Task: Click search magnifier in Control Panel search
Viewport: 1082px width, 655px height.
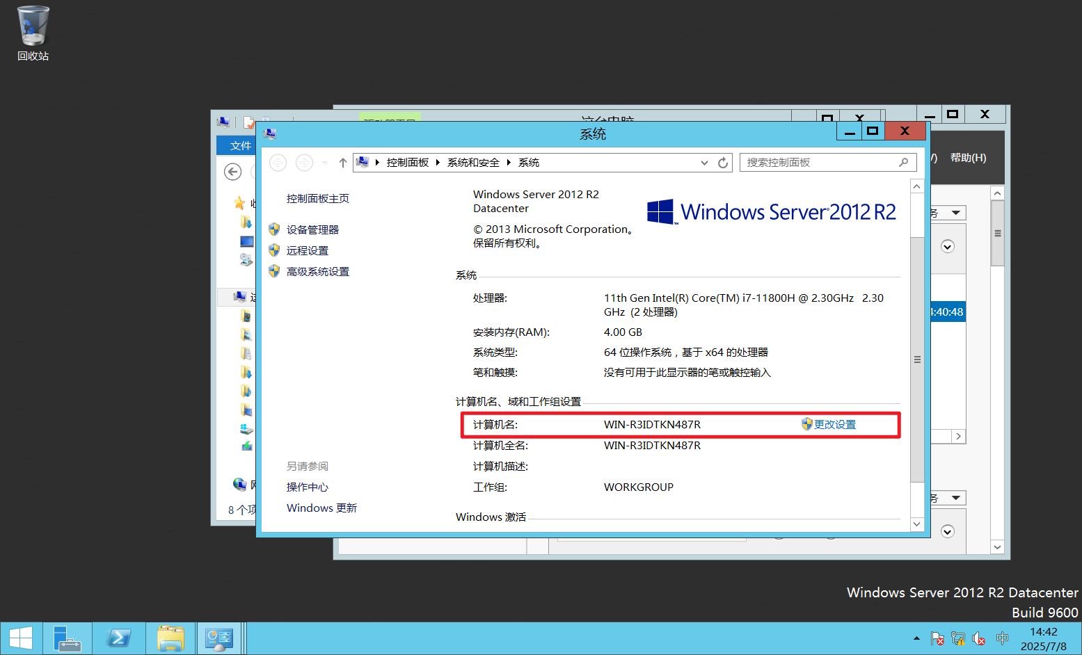Action: [x=903, y=163]
